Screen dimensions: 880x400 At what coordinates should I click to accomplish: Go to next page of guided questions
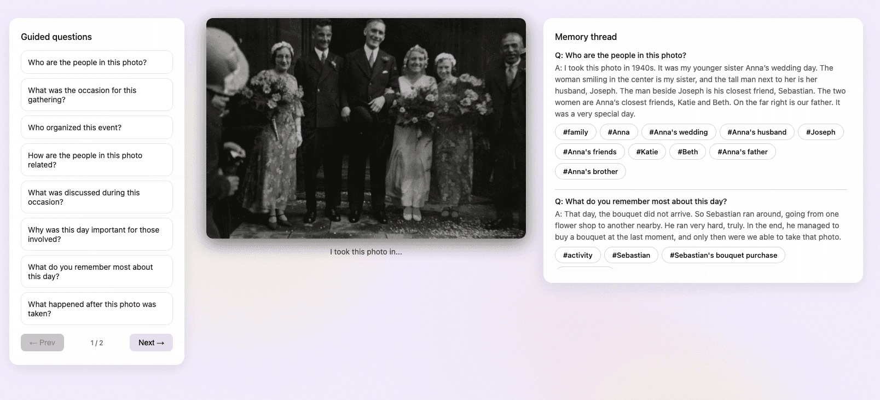[x=151, y=343]
